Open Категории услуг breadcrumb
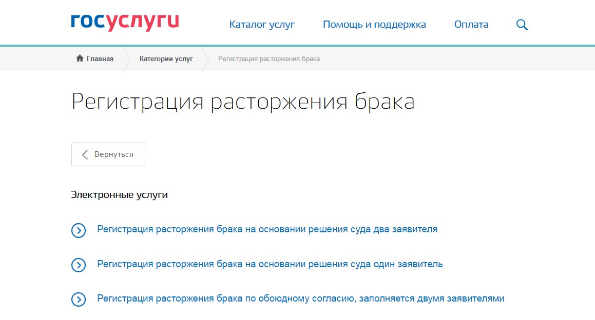The height and width of the screenshot is (320, 595). 166,59
